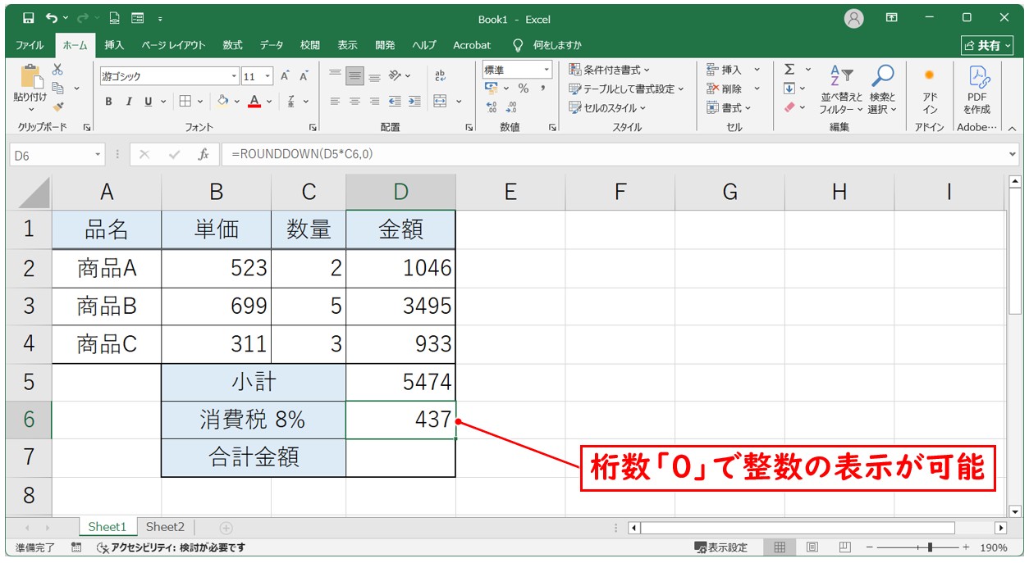Decrease decimal places
This screenshot has height=563, width=1029.
511,107
